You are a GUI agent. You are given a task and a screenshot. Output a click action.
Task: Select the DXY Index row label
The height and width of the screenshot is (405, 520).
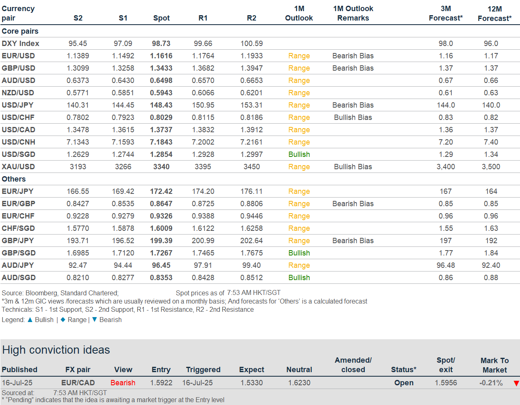pos(21,44)
